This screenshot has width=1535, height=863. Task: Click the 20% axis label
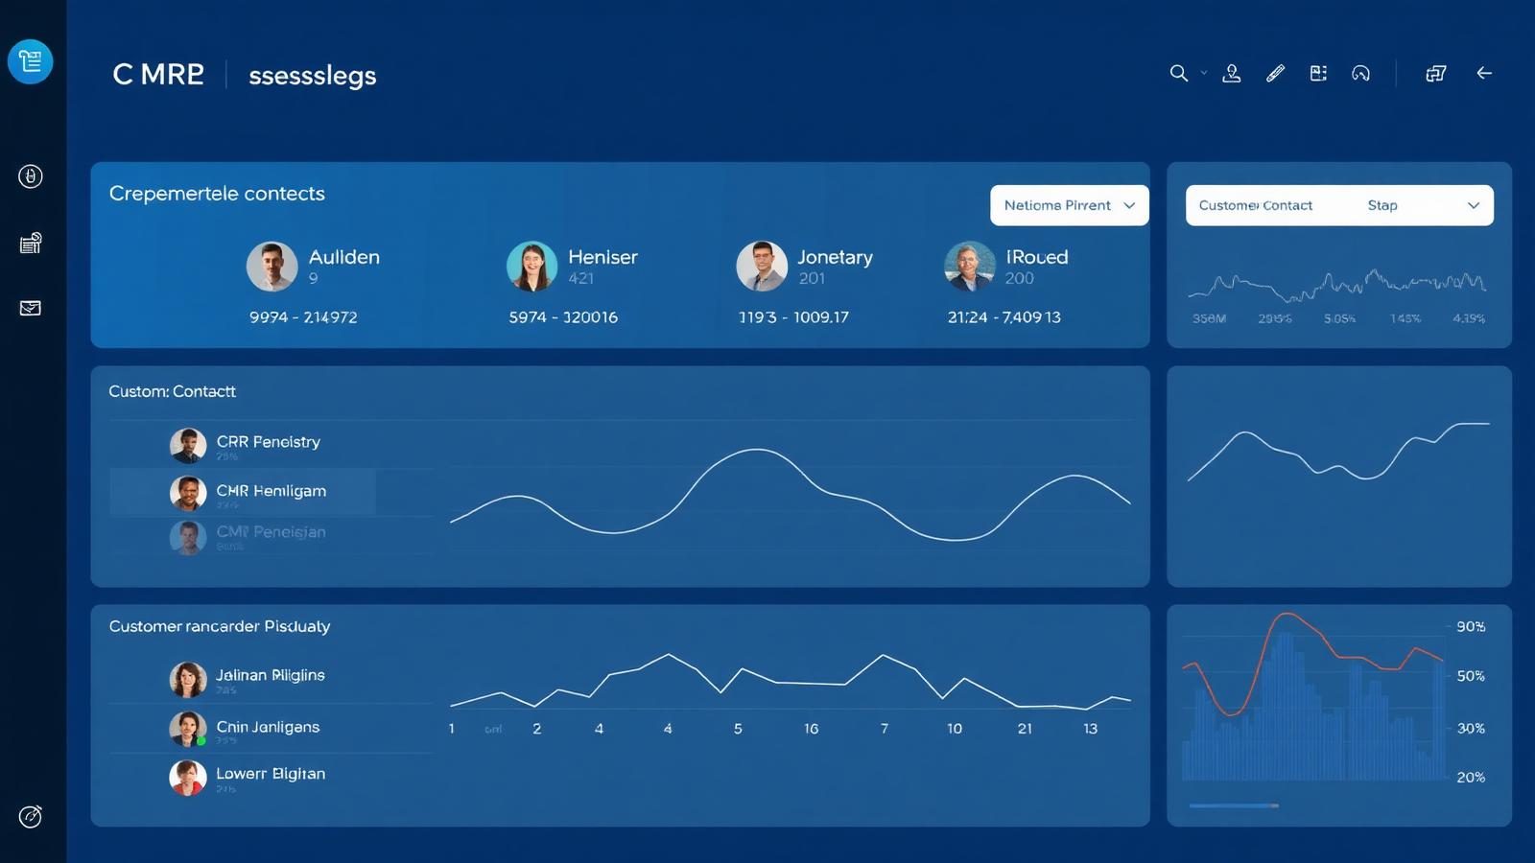[x=1471, y=778]
